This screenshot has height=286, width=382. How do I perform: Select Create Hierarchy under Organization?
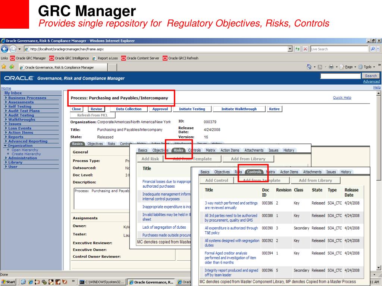(x=26, y=154)
